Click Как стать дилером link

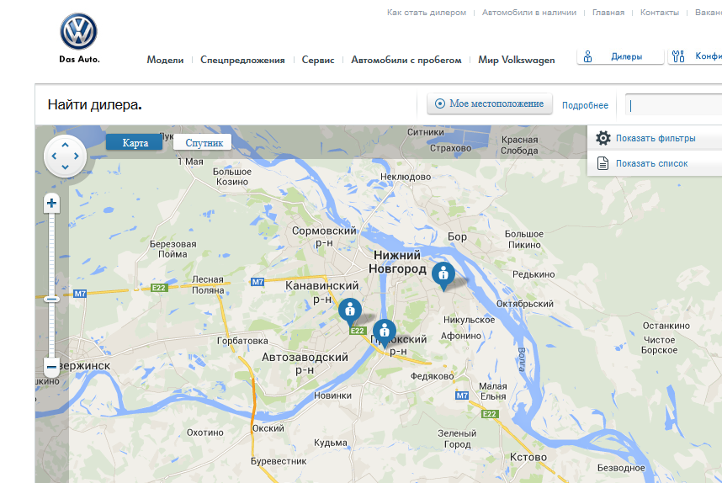coord(427,13)
